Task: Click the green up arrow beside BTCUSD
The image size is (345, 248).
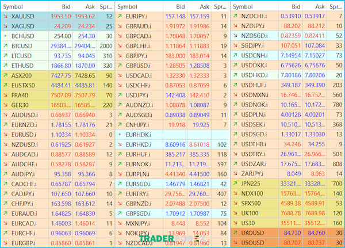Action: click(6, 46)
